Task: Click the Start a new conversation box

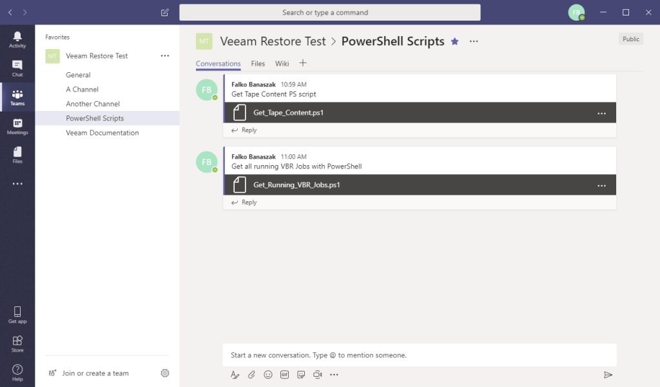Action: 420,355
